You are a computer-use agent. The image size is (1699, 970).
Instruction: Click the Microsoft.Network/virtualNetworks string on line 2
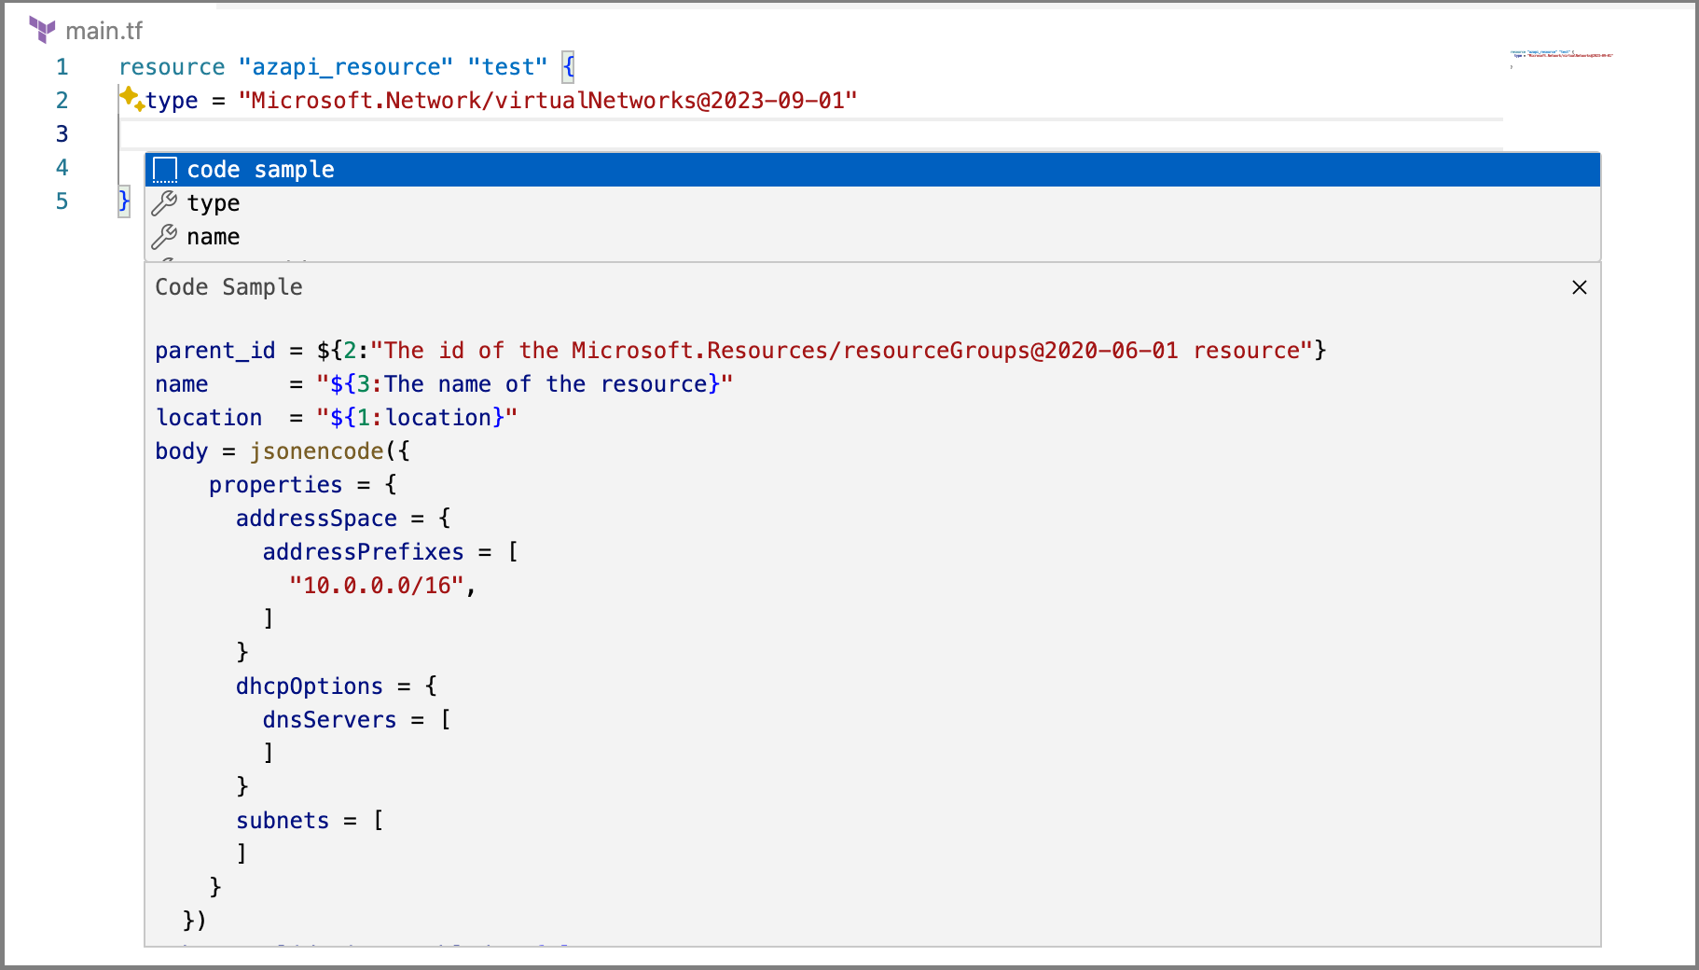548,100
